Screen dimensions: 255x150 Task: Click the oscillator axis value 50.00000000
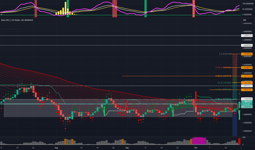[248, 9]
